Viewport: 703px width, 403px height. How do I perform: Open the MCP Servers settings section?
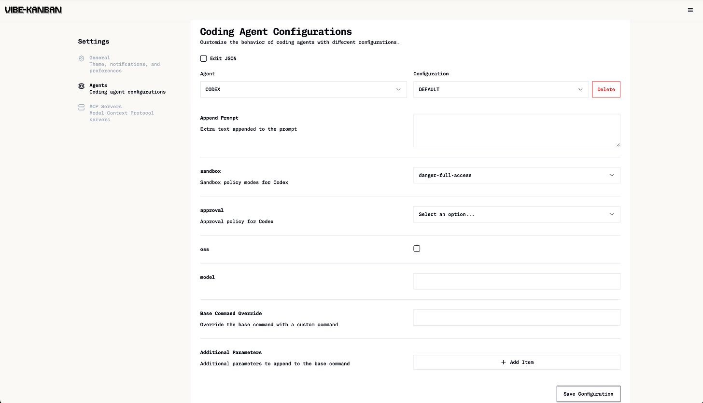105,106
